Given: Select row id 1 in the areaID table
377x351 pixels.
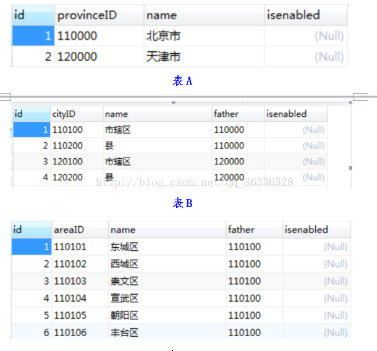Looking at the screenshot, I should [x=32, y=247].
